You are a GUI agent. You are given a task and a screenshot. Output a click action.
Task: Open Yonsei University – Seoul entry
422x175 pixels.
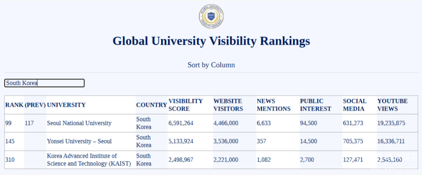79,141
